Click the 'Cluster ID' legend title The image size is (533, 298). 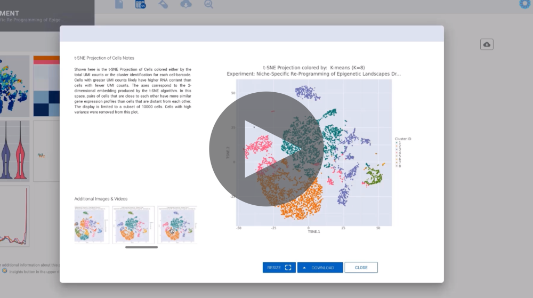(x=403, y=139)
